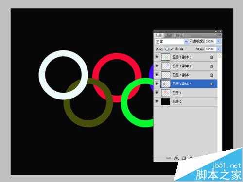243x182 pixels.
Task: Toggle eye icon beside layer 图层 1 副本
Action: tap(157, 75)
